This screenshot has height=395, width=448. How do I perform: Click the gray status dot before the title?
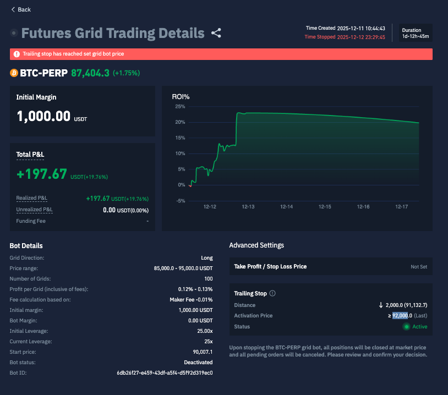tap(14, 34)
